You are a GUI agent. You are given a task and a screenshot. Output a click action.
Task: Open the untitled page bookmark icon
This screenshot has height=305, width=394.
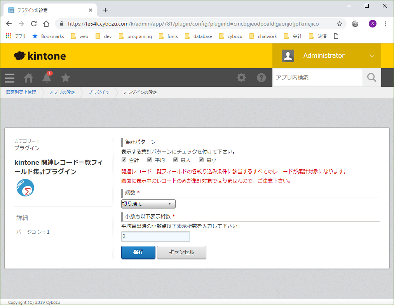[336, 36]
